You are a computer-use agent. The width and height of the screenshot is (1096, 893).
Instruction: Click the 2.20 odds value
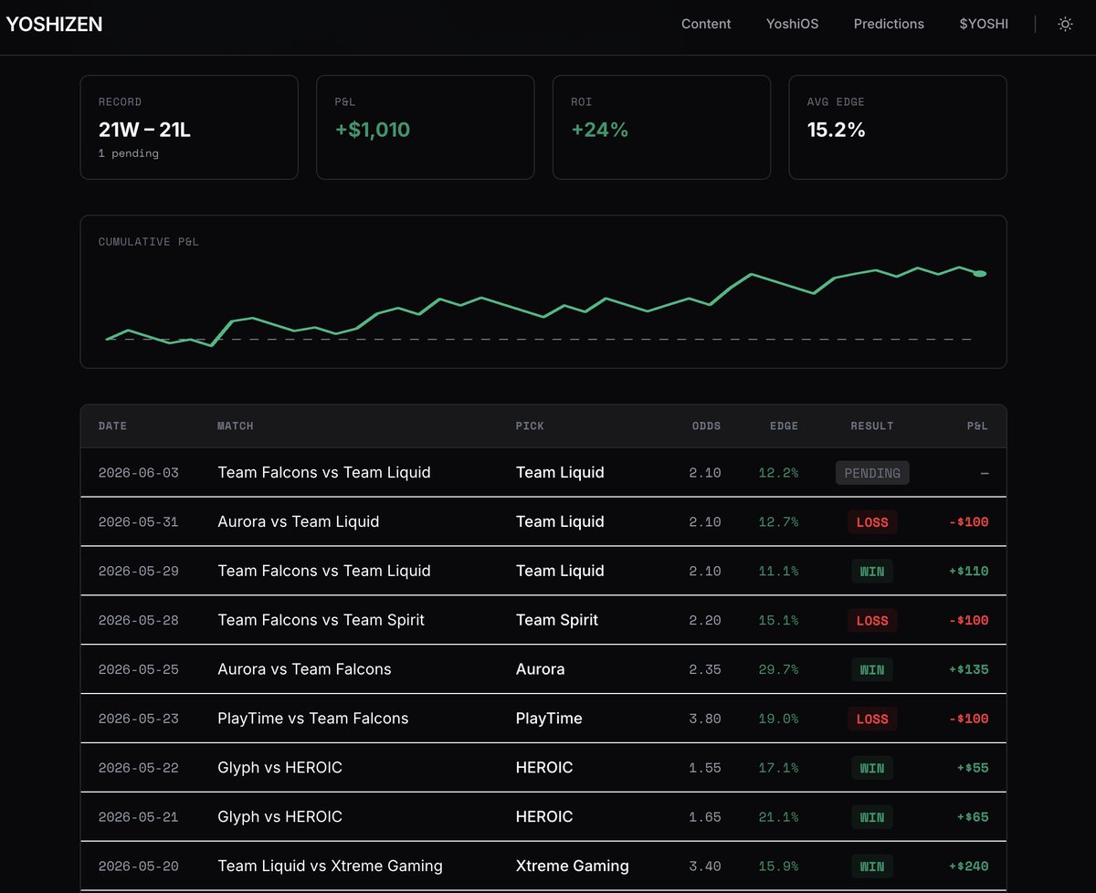point(705,621)
